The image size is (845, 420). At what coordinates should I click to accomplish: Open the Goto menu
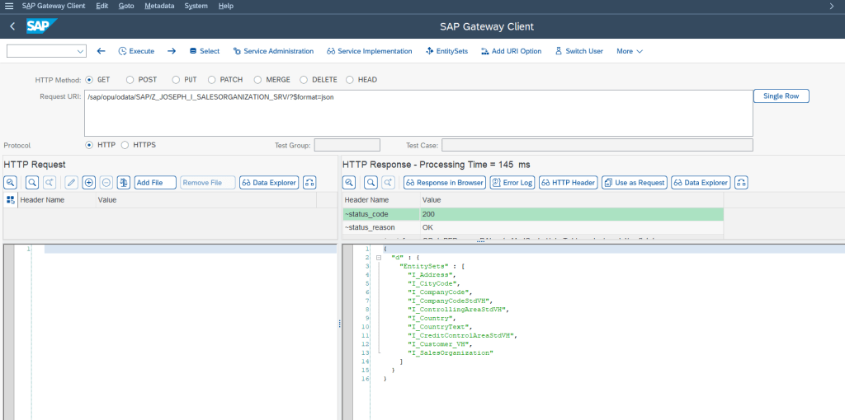coord(126,6)
